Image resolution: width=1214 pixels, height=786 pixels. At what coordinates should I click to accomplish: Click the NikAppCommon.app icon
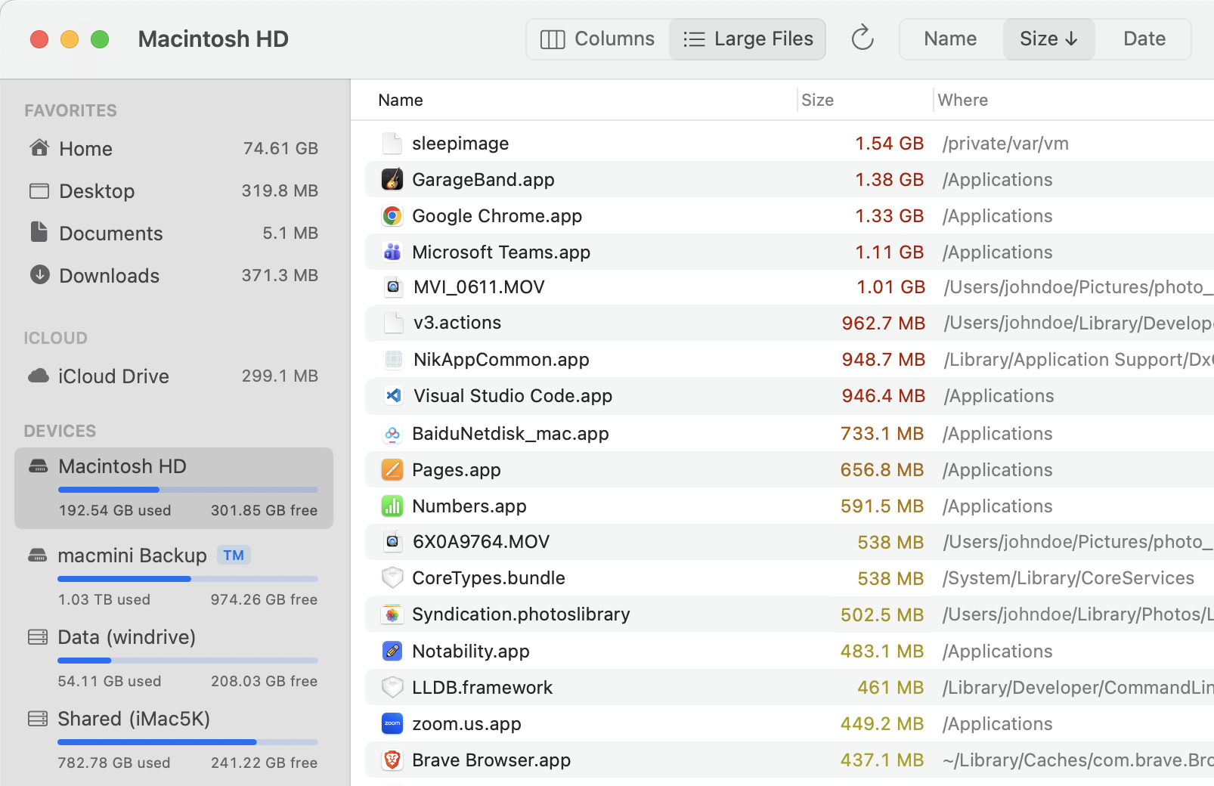pyautogui.click(x=394, y=360)
